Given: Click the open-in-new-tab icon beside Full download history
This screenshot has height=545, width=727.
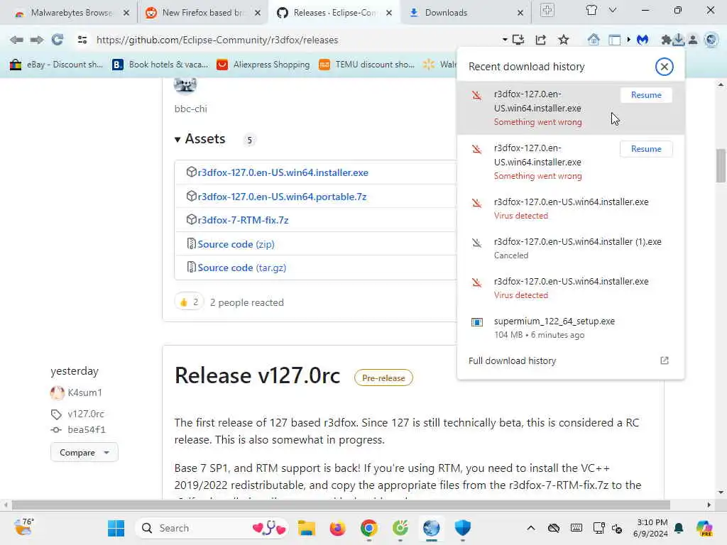Looking at the screenshot, I should (664, 360).
